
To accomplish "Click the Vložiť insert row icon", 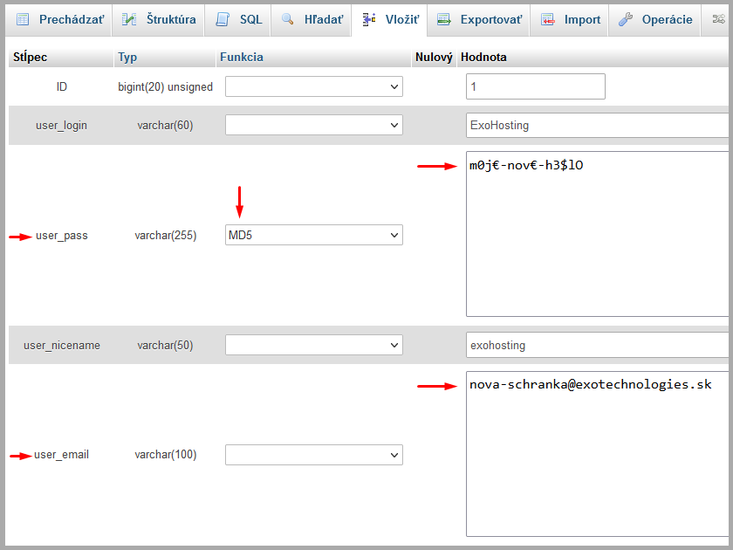I will (369, 19).
